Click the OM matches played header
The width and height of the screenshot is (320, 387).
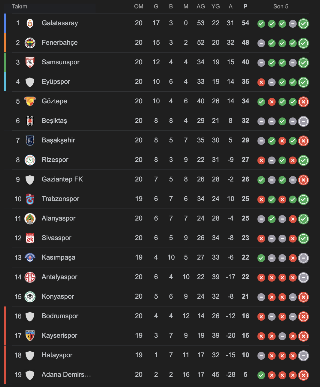[139, 6]
